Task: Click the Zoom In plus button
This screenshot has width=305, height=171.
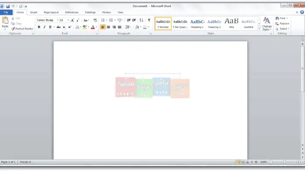Action: click(298, 162)
